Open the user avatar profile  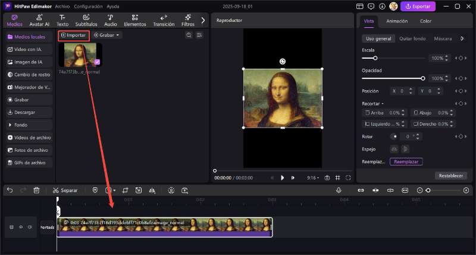coord(393,7)
